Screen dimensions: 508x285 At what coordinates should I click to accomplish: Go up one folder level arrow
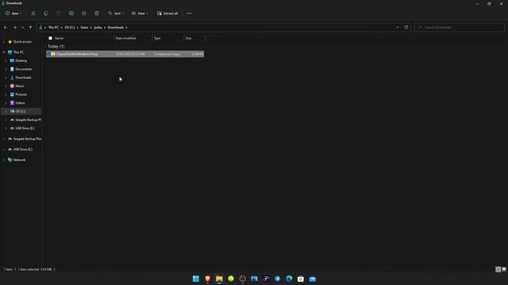click(x=30, y=28)
